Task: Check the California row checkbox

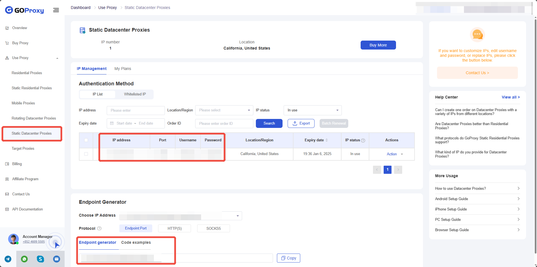Action: pyautogui.click(x=86, y=154)
